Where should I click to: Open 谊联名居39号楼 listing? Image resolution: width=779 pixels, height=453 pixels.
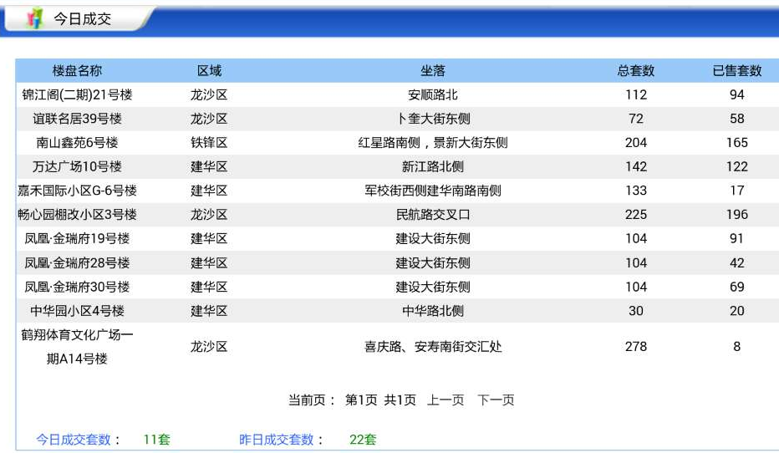click(77, 119)
